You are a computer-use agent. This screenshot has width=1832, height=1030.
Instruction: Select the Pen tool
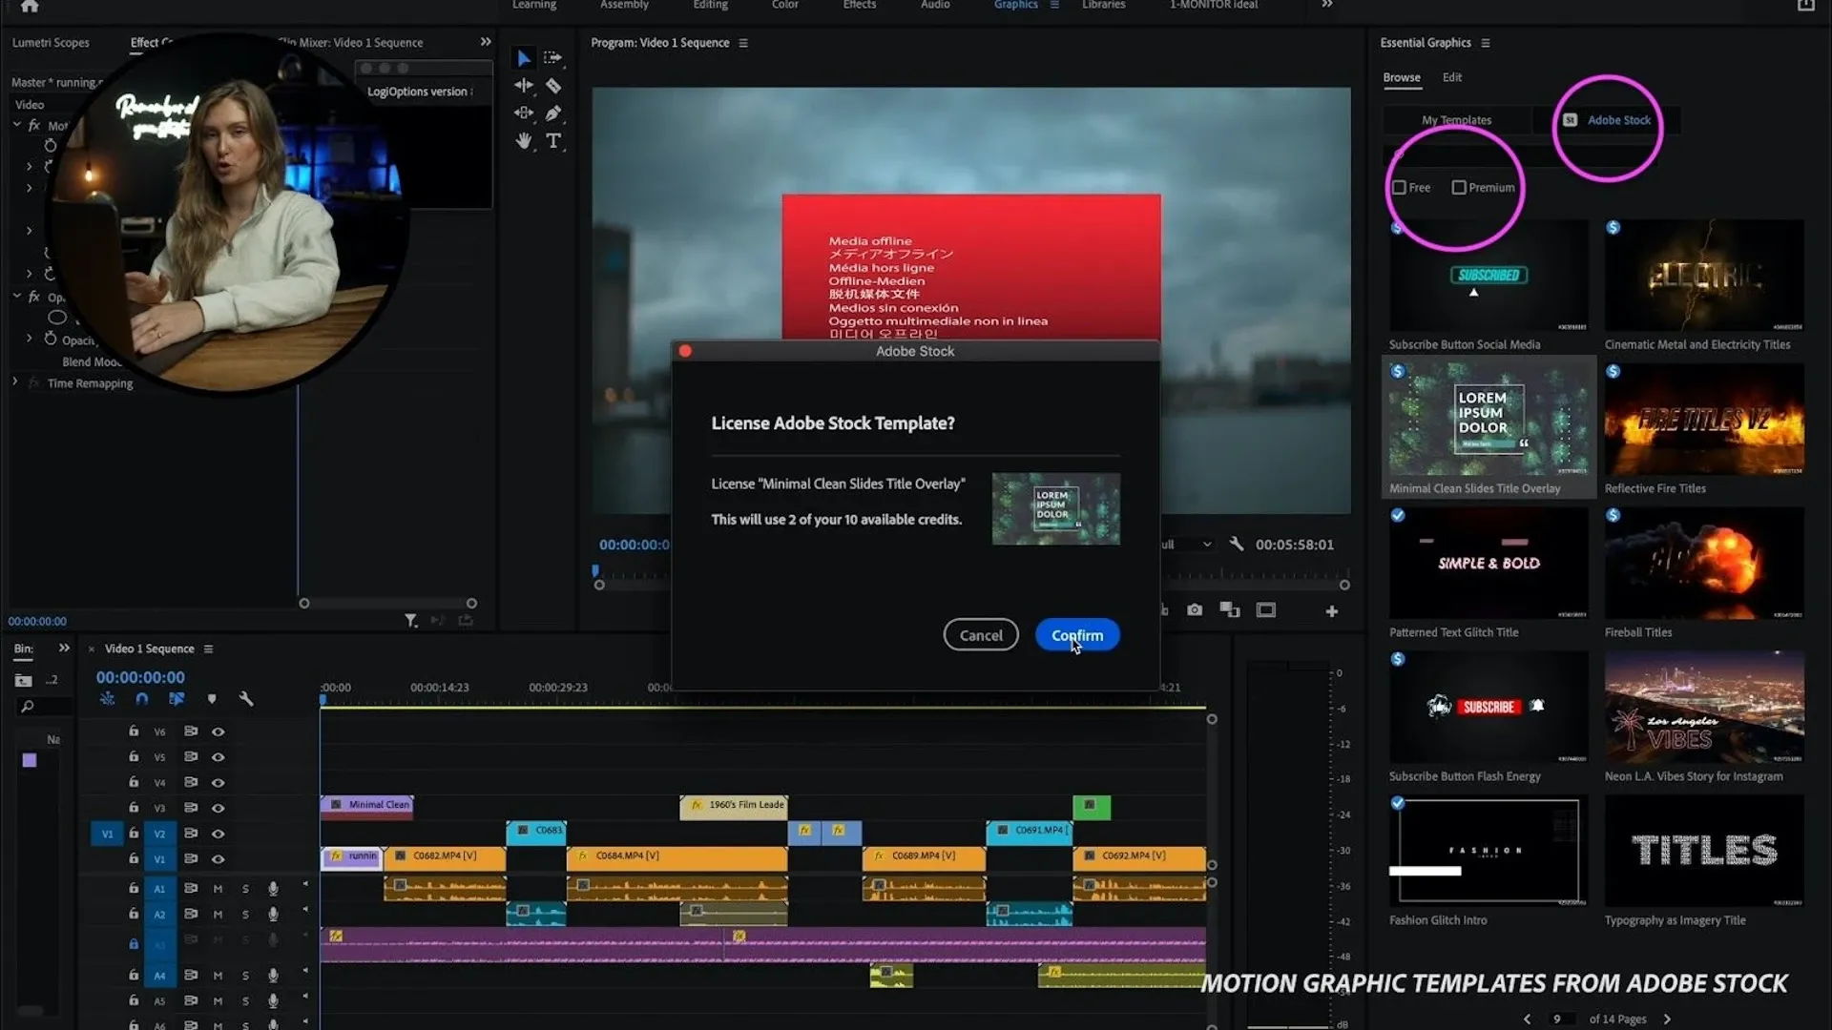[553, 113]
